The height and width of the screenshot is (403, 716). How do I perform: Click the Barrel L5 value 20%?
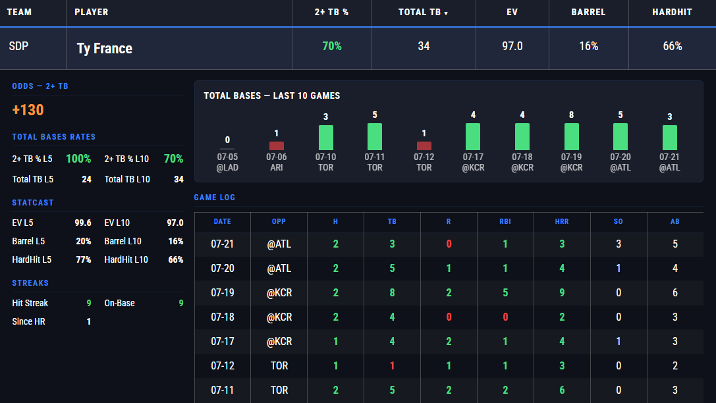point(84,241)
